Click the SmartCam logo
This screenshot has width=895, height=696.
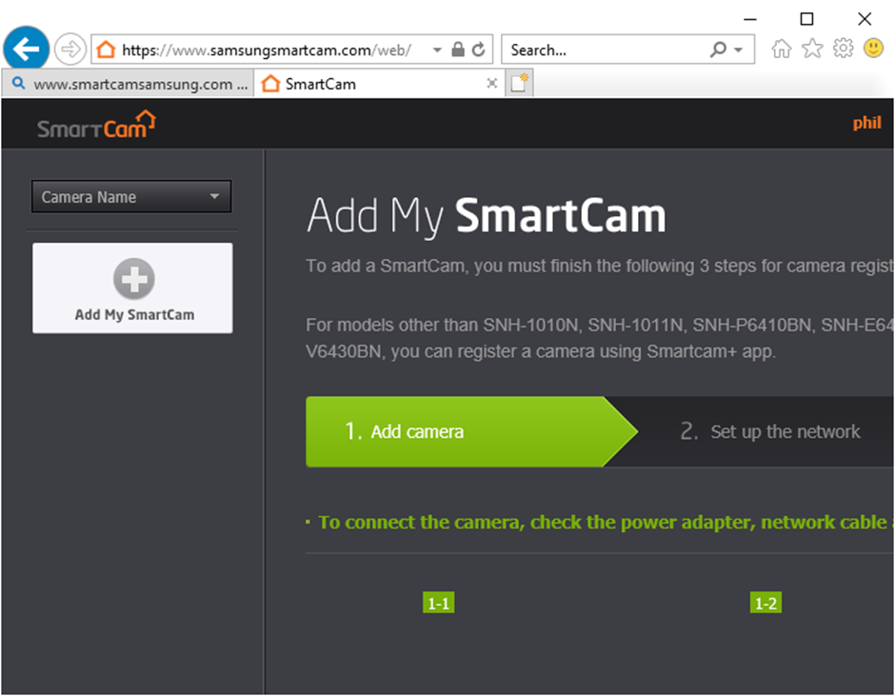[96, 125]
